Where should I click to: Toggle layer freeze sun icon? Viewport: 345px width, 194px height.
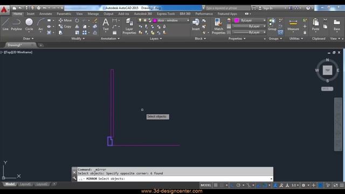[x=145, y=20]
